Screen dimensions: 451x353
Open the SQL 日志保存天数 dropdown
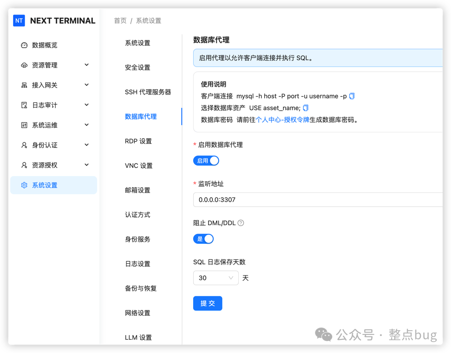(215, 277)
